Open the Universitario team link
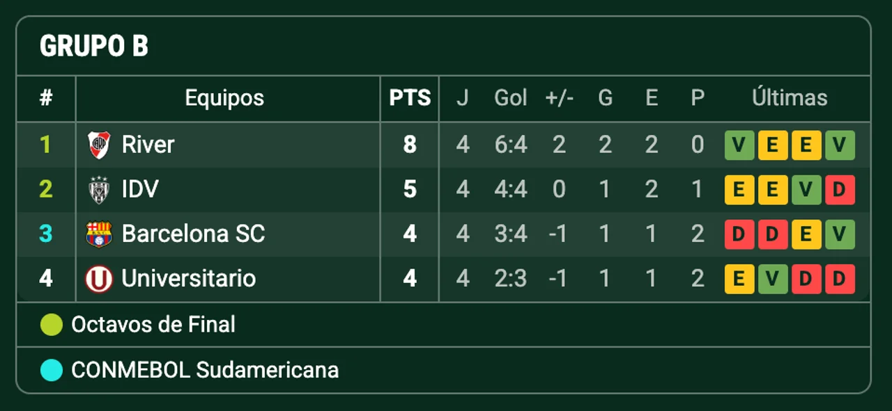The image size is (892, 411). coord(188,278)
